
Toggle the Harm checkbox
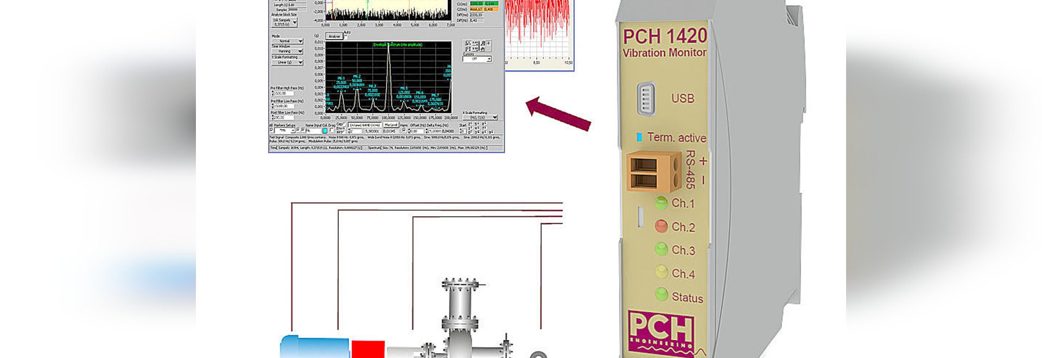tap(404, 130)
